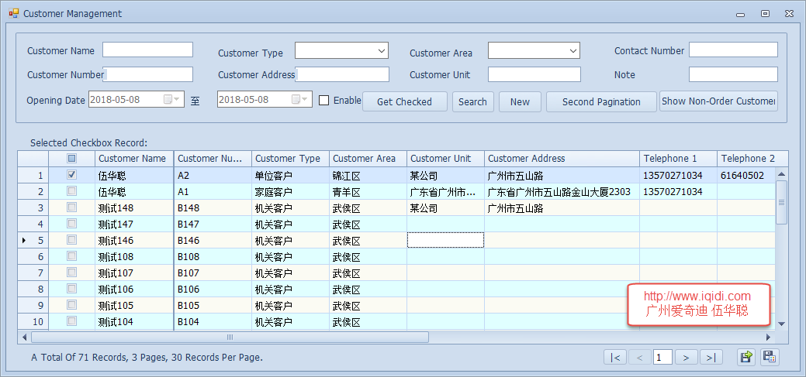Click the export data icon
This screenshot has height=377, width=806.
point(746,357)
